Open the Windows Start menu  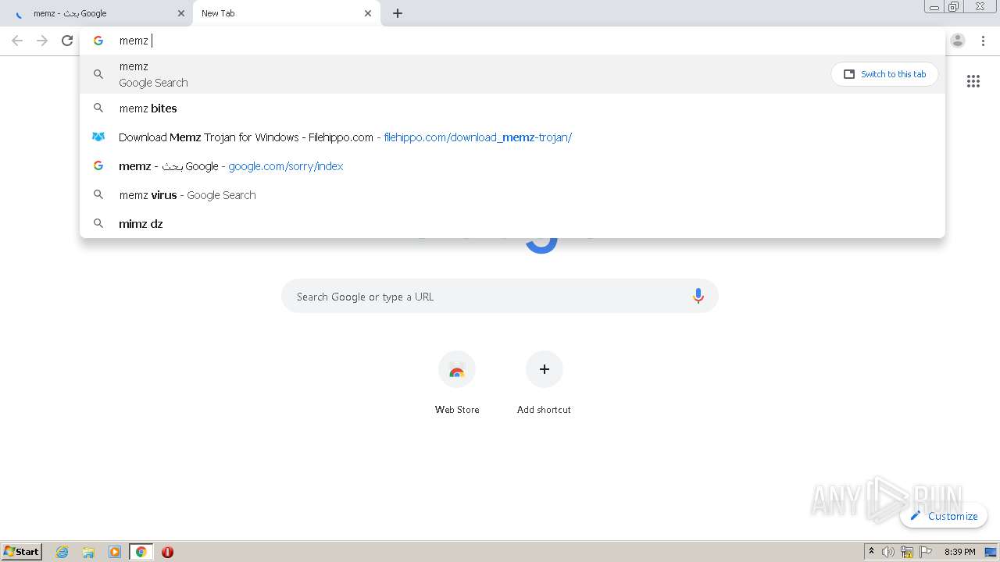[x=22, y=552]
